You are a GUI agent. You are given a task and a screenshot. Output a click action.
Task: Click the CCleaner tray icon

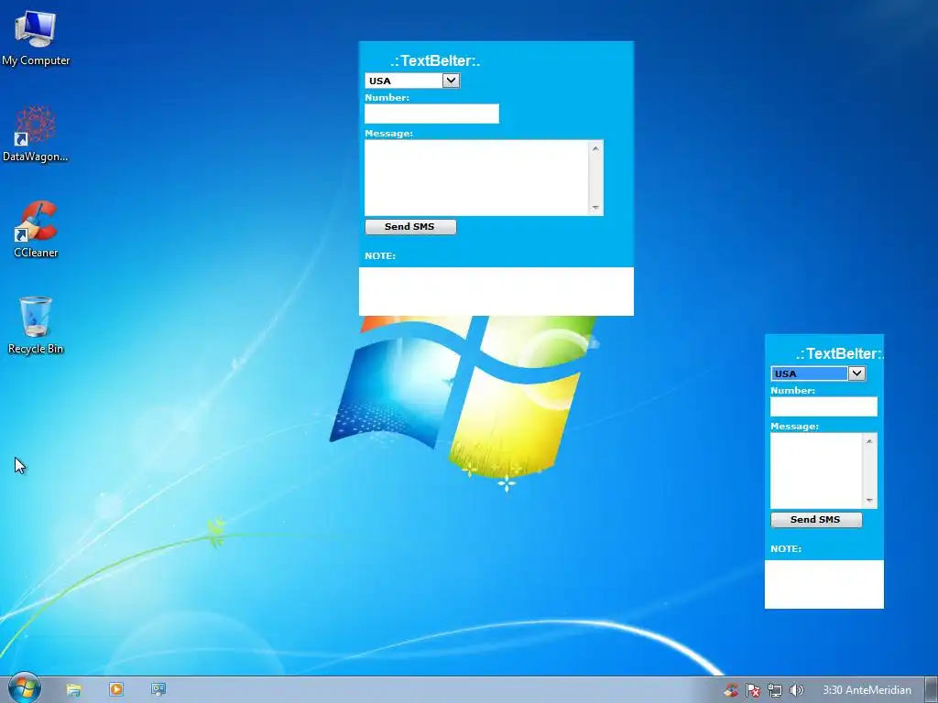coord(731,690)
